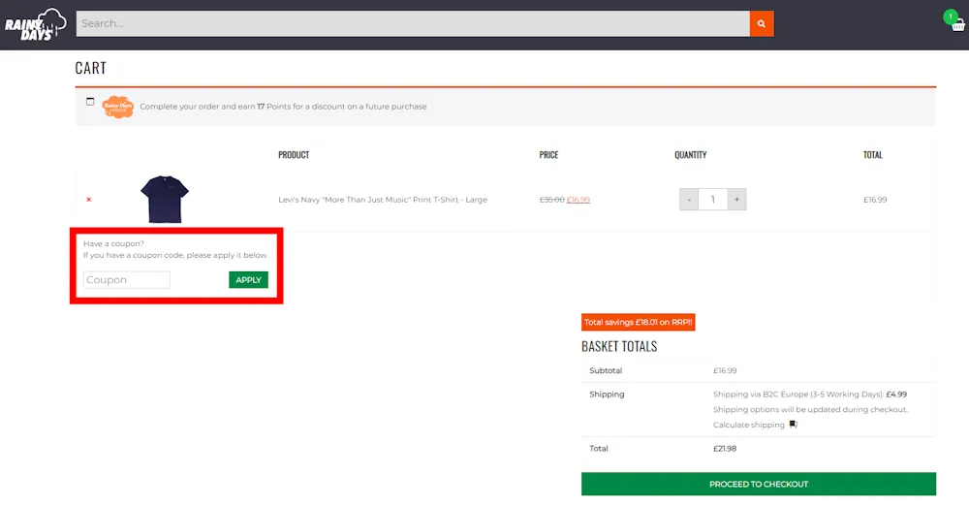This screenshot has width=969, height=506.
Task: Click the struck-through £35.00 price
Action: click(552, 199)
